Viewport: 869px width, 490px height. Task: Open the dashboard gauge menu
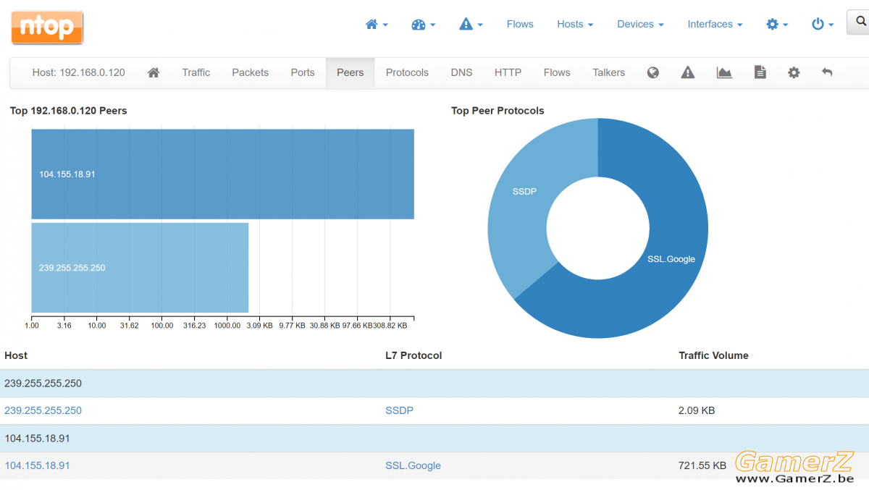pyautogui.click(x=424, y=24)
